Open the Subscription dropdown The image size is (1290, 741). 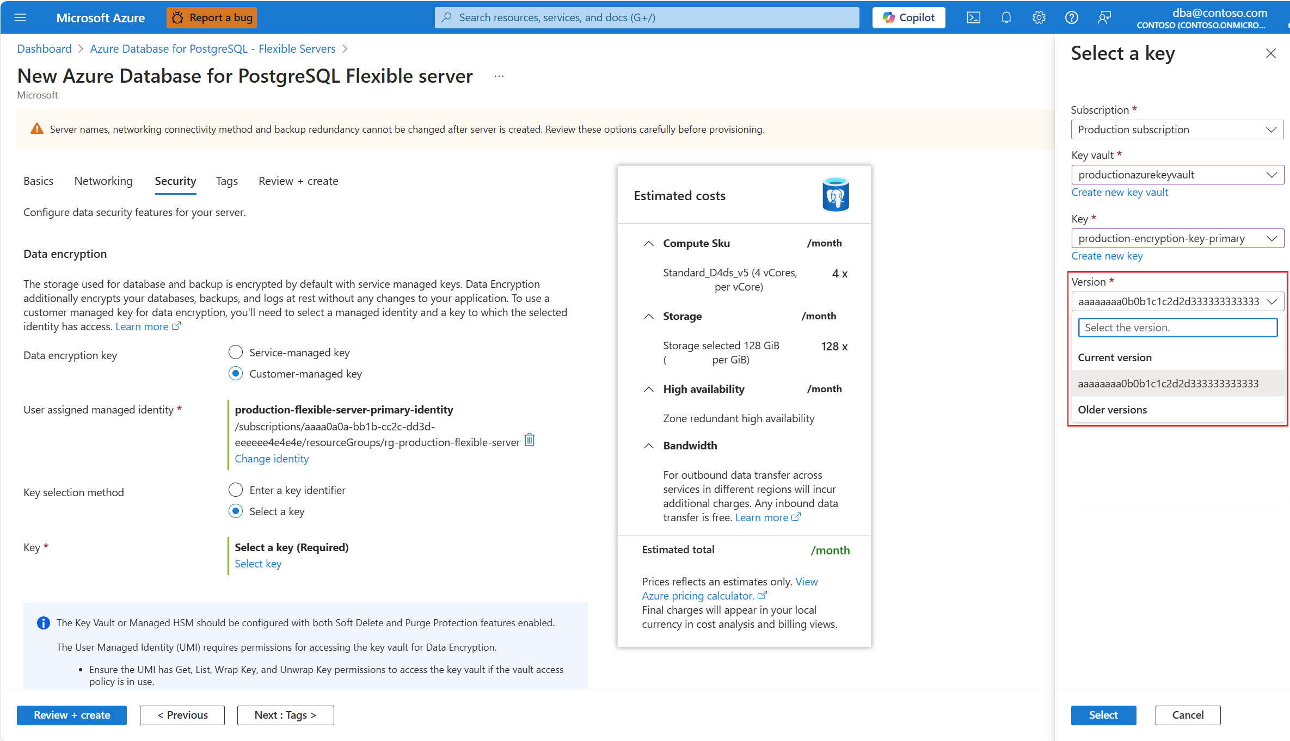(x=1177, y=129)
